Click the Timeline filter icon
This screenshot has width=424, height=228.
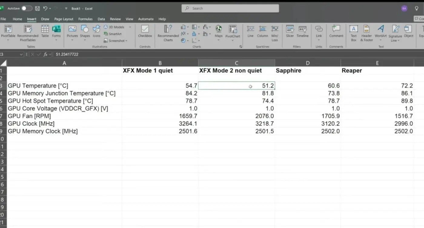tap(303, 29)
